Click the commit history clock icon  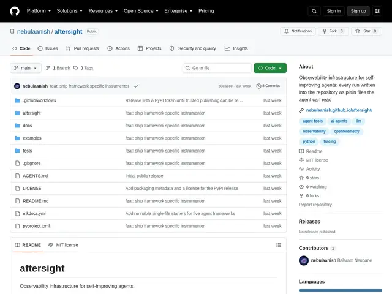coord(258,86)
